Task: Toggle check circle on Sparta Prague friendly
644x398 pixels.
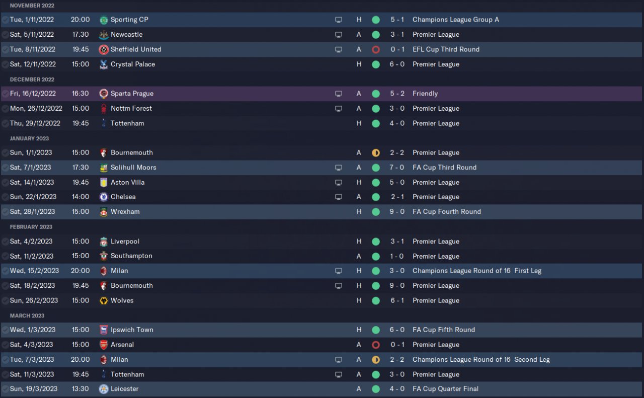Action: coord(5,94)
